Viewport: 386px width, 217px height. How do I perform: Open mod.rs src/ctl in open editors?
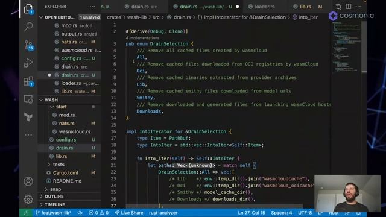point(69,25)
